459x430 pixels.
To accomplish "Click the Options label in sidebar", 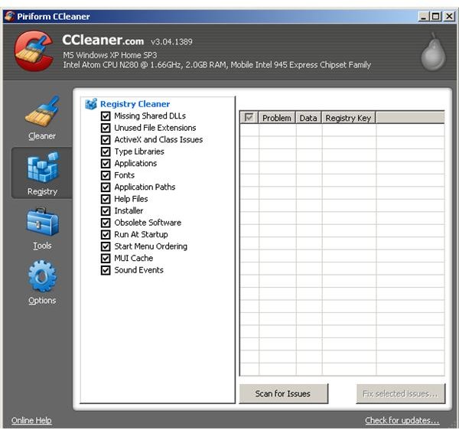I will pyautogui.click(x=42, y=301).
